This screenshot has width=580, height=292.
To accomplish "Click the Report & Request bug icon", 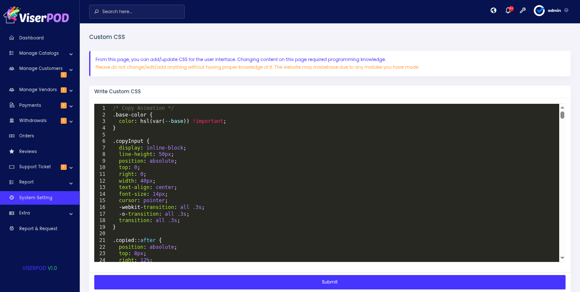I will pos(11,228).
